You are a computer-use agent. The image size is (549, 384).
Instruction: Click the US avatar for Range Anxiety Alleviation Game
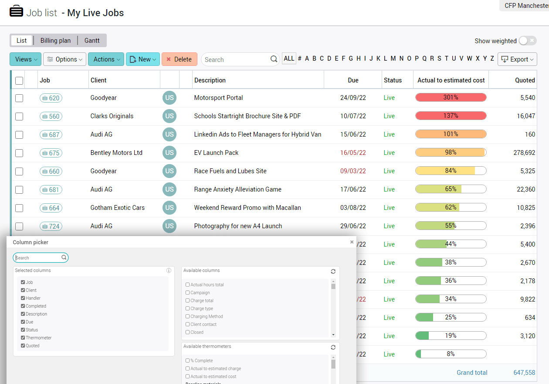(x=169, y=189)
